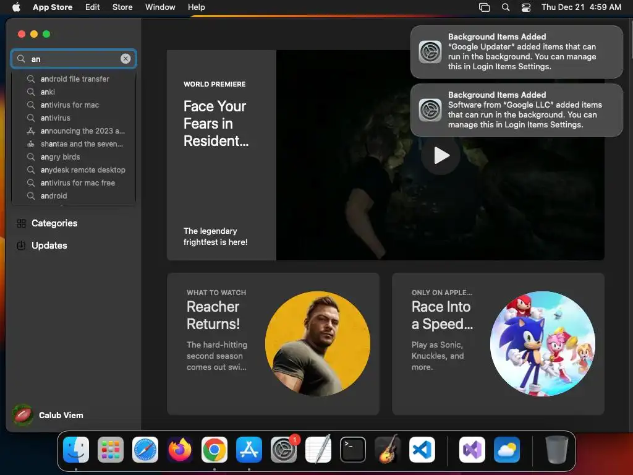
Task: Open Control Center in menu bar
Action: point(526,7)
